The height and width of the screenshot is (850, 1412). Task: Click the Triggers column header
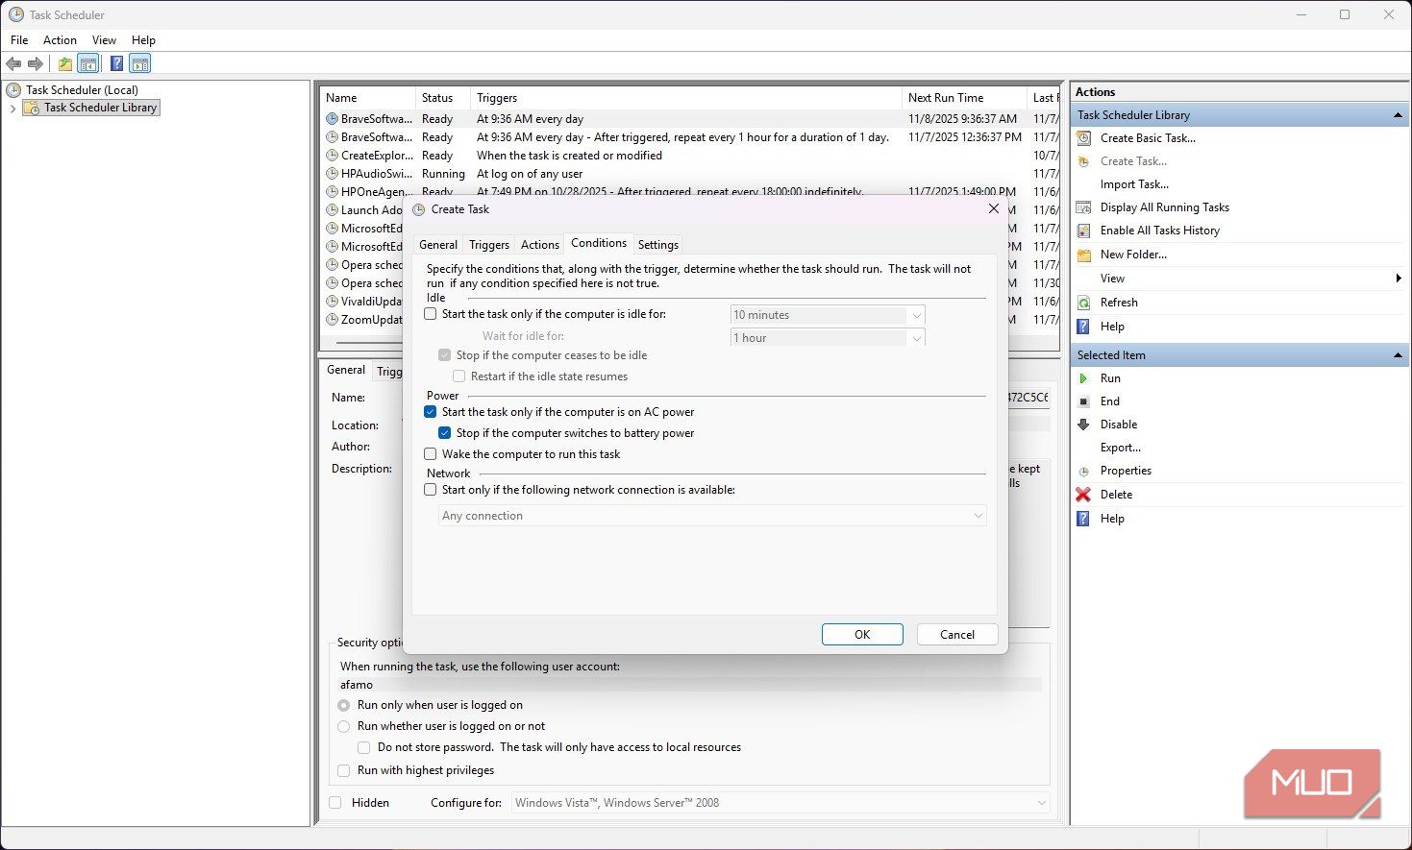click(686, 98)
